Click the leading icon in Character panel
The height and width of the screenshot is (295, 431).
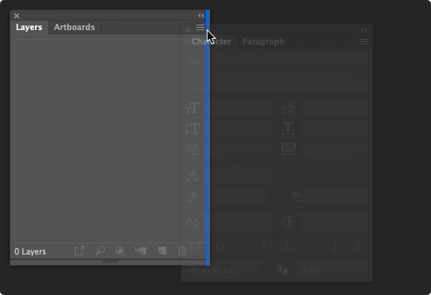pos(289,108)
